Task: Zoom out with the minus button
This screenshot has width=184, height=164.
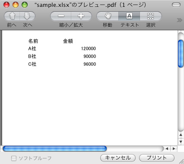Action: [x=61, y=16]
